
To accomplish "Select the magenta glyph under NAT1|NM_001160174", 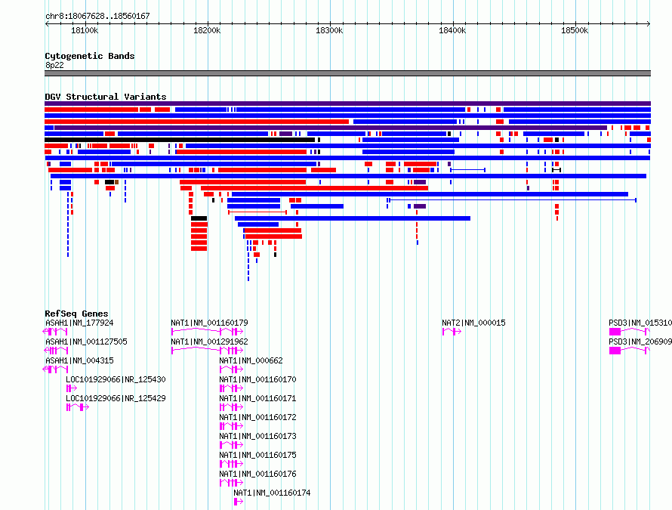I will 239,502.
